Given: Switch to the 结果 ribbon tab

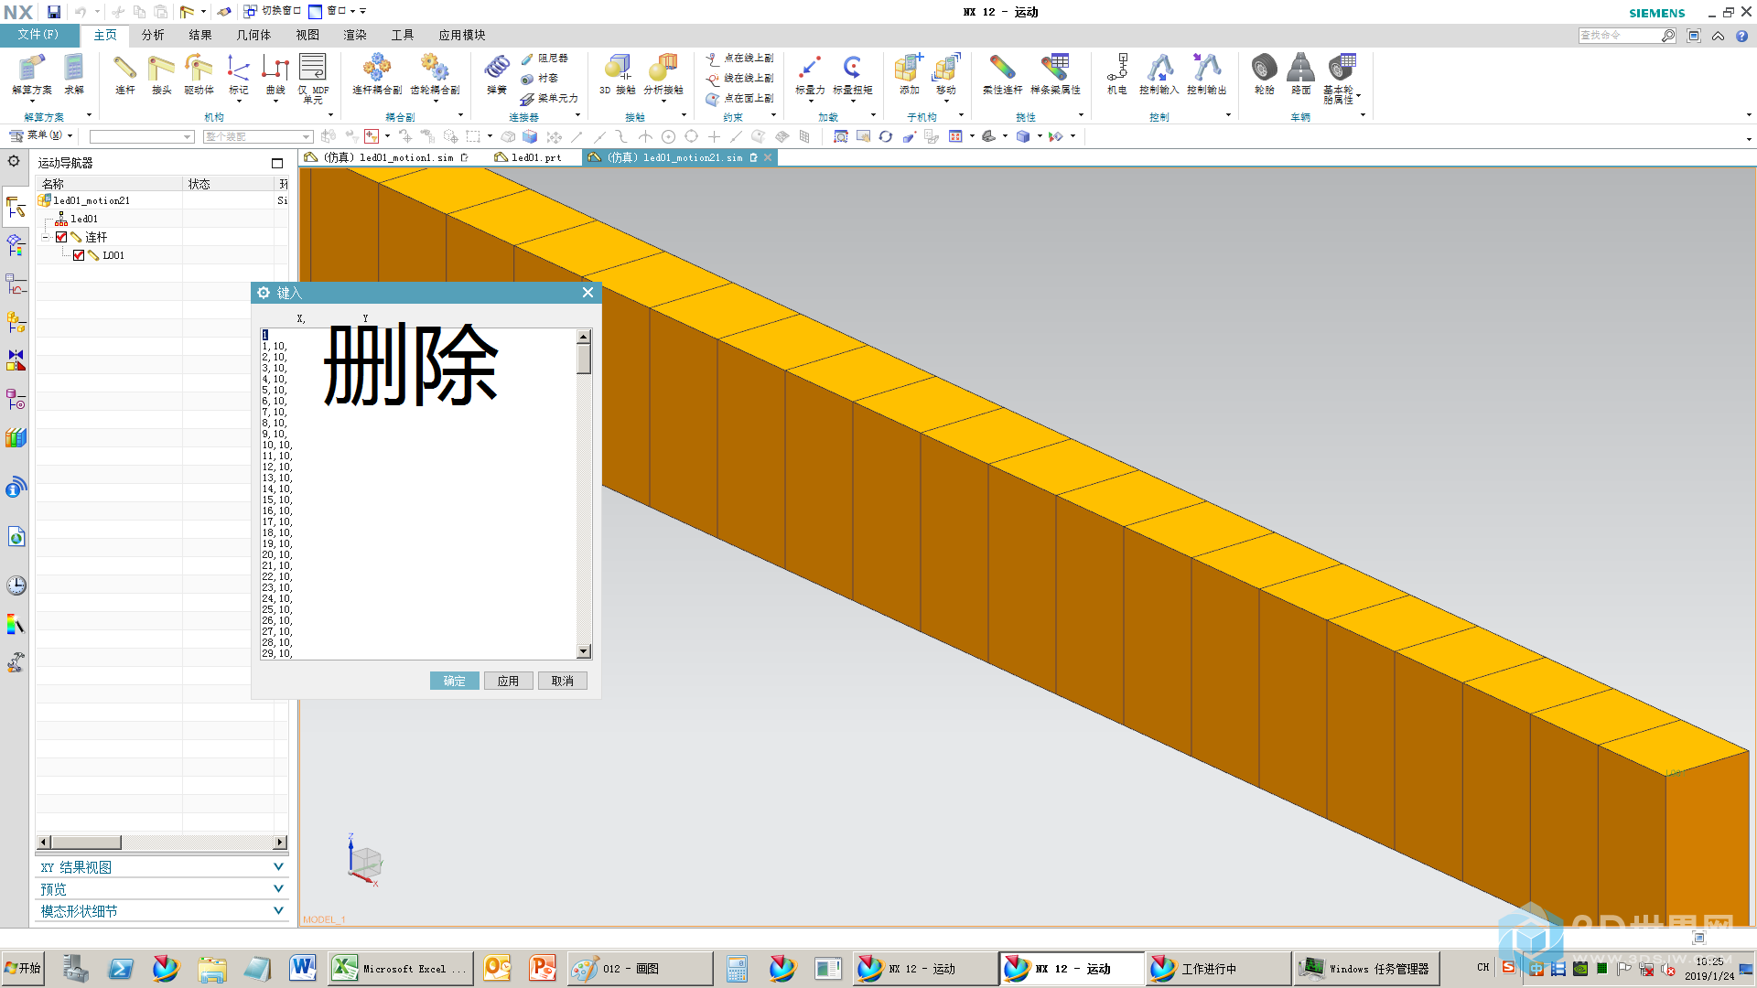Looking at the screenshot, I should coord(200,35).
